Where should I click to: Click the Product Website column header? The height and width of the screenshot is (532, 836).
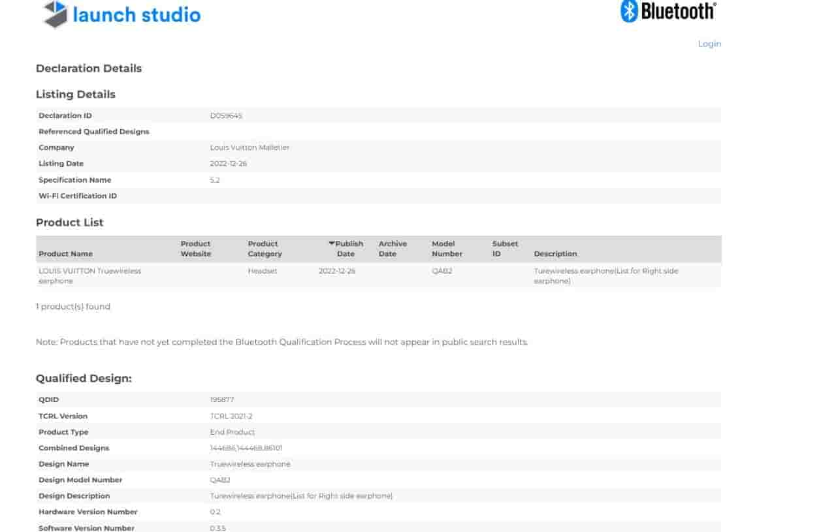pos(196,249)
